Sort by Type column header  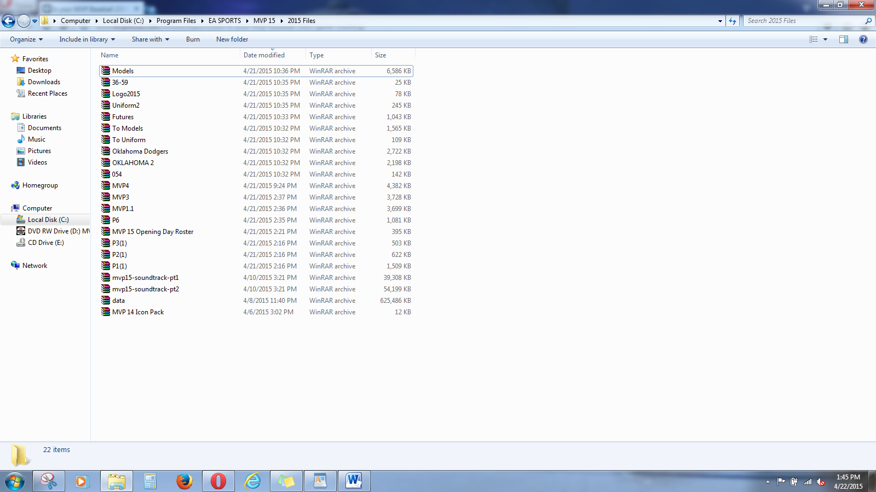coord(338,55)
